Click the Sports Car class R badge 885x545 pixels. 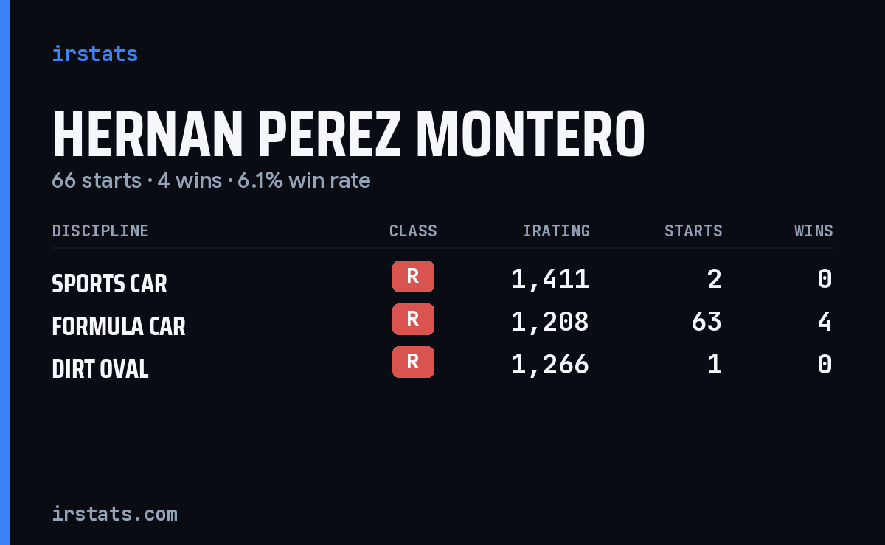point(413,276)
